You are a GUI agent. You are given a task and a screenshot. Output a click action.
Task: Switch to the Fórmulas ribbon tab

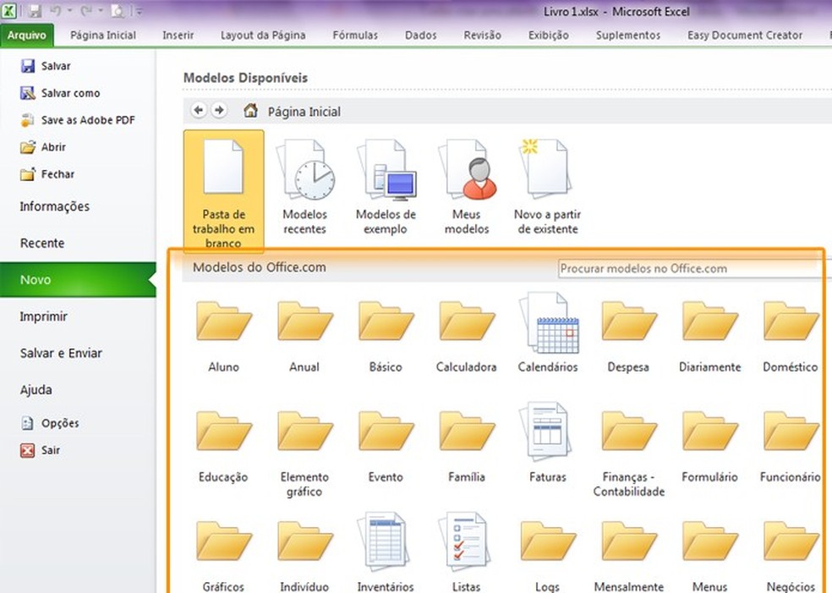pyautogui.click(x=355, y=36)
